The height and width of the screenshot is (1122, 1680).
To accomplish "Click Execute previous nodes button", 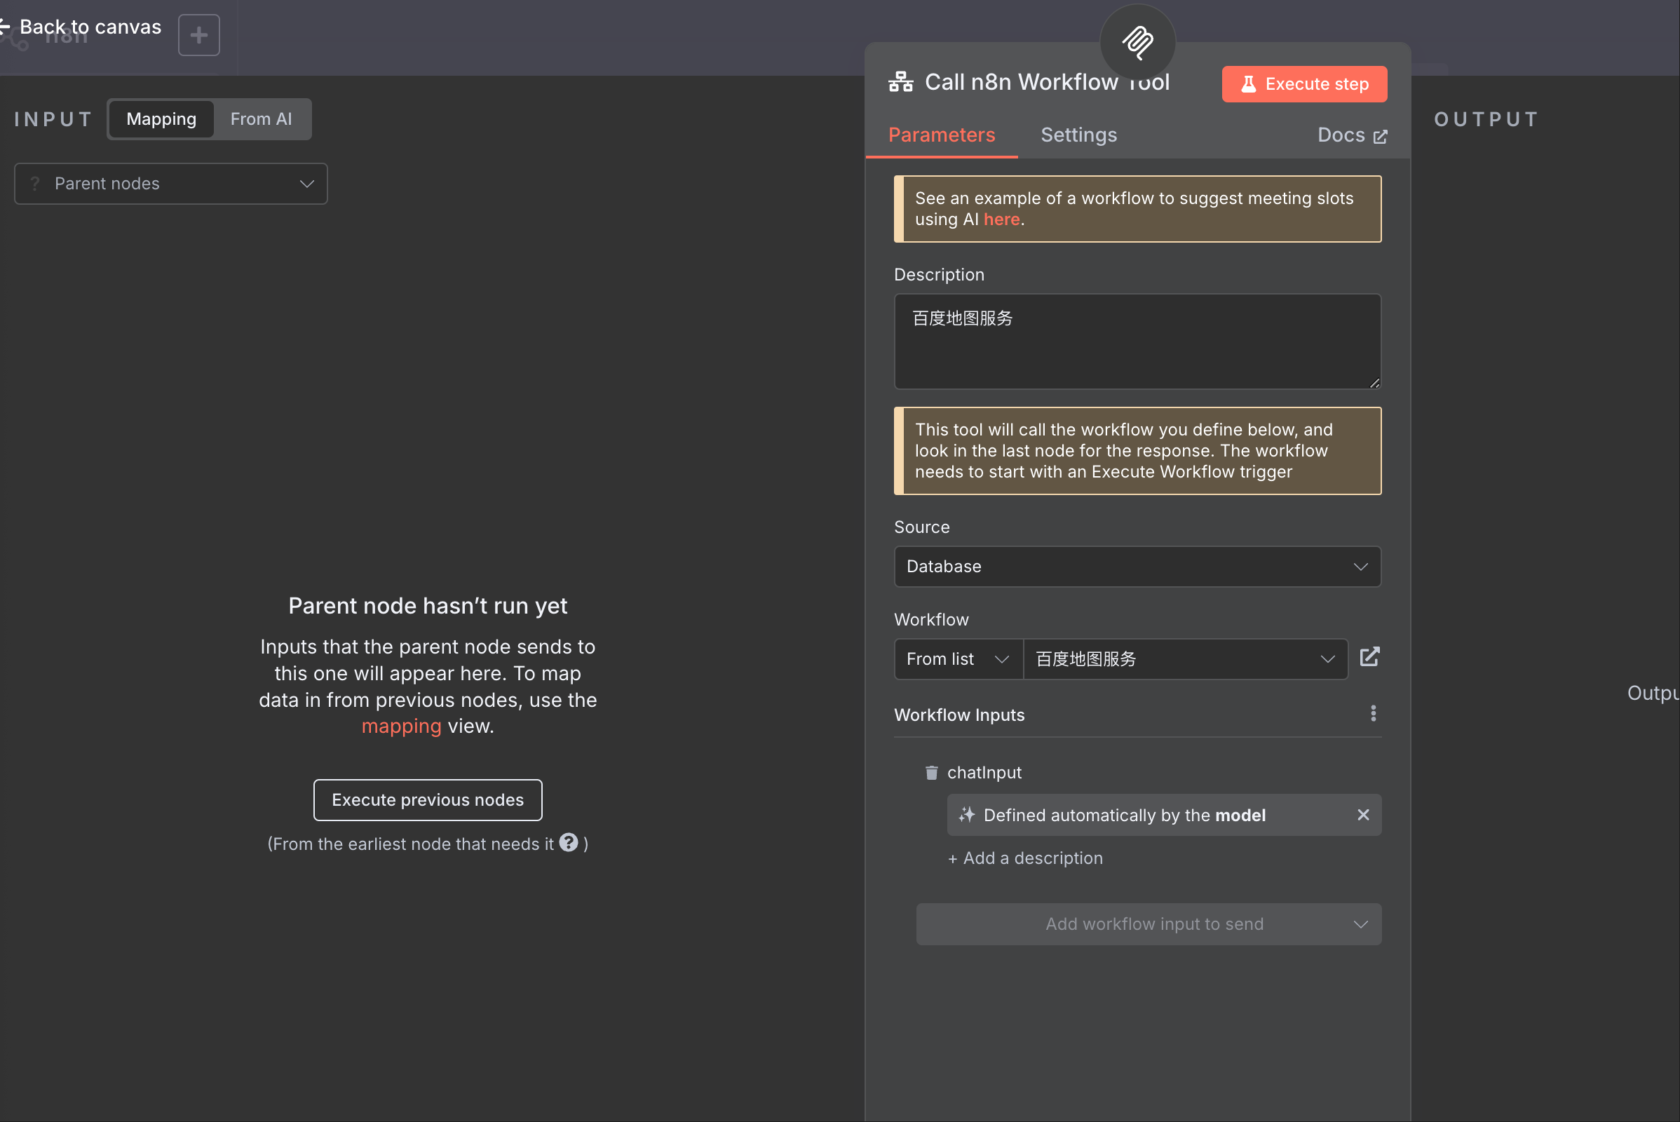I will click(x=427, y=800).
